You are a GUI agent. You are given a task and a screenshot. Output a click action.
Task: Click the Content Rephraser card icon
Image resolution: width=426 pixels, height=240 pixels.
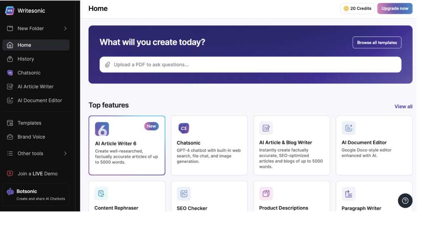101,193
